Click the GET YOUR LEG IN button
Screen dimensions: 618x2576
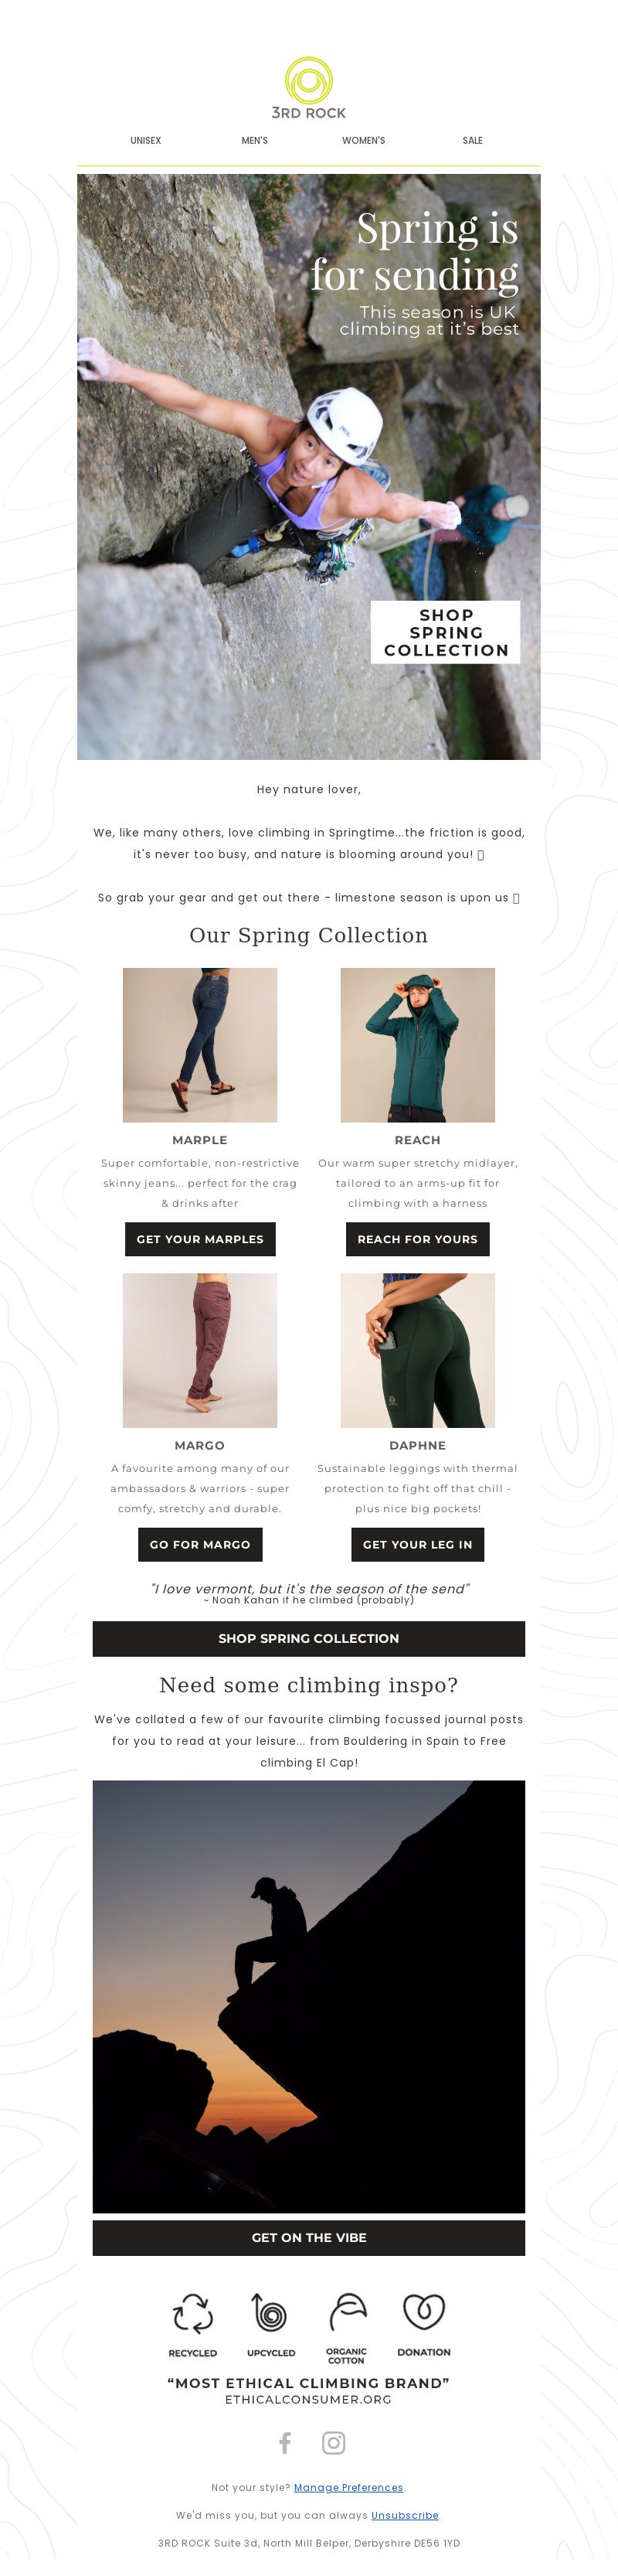[x=418, y=1544]
